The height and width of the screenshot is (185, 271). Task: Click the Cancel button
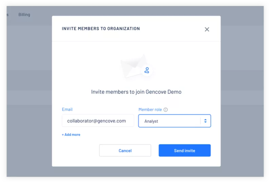tap(125, 151)
